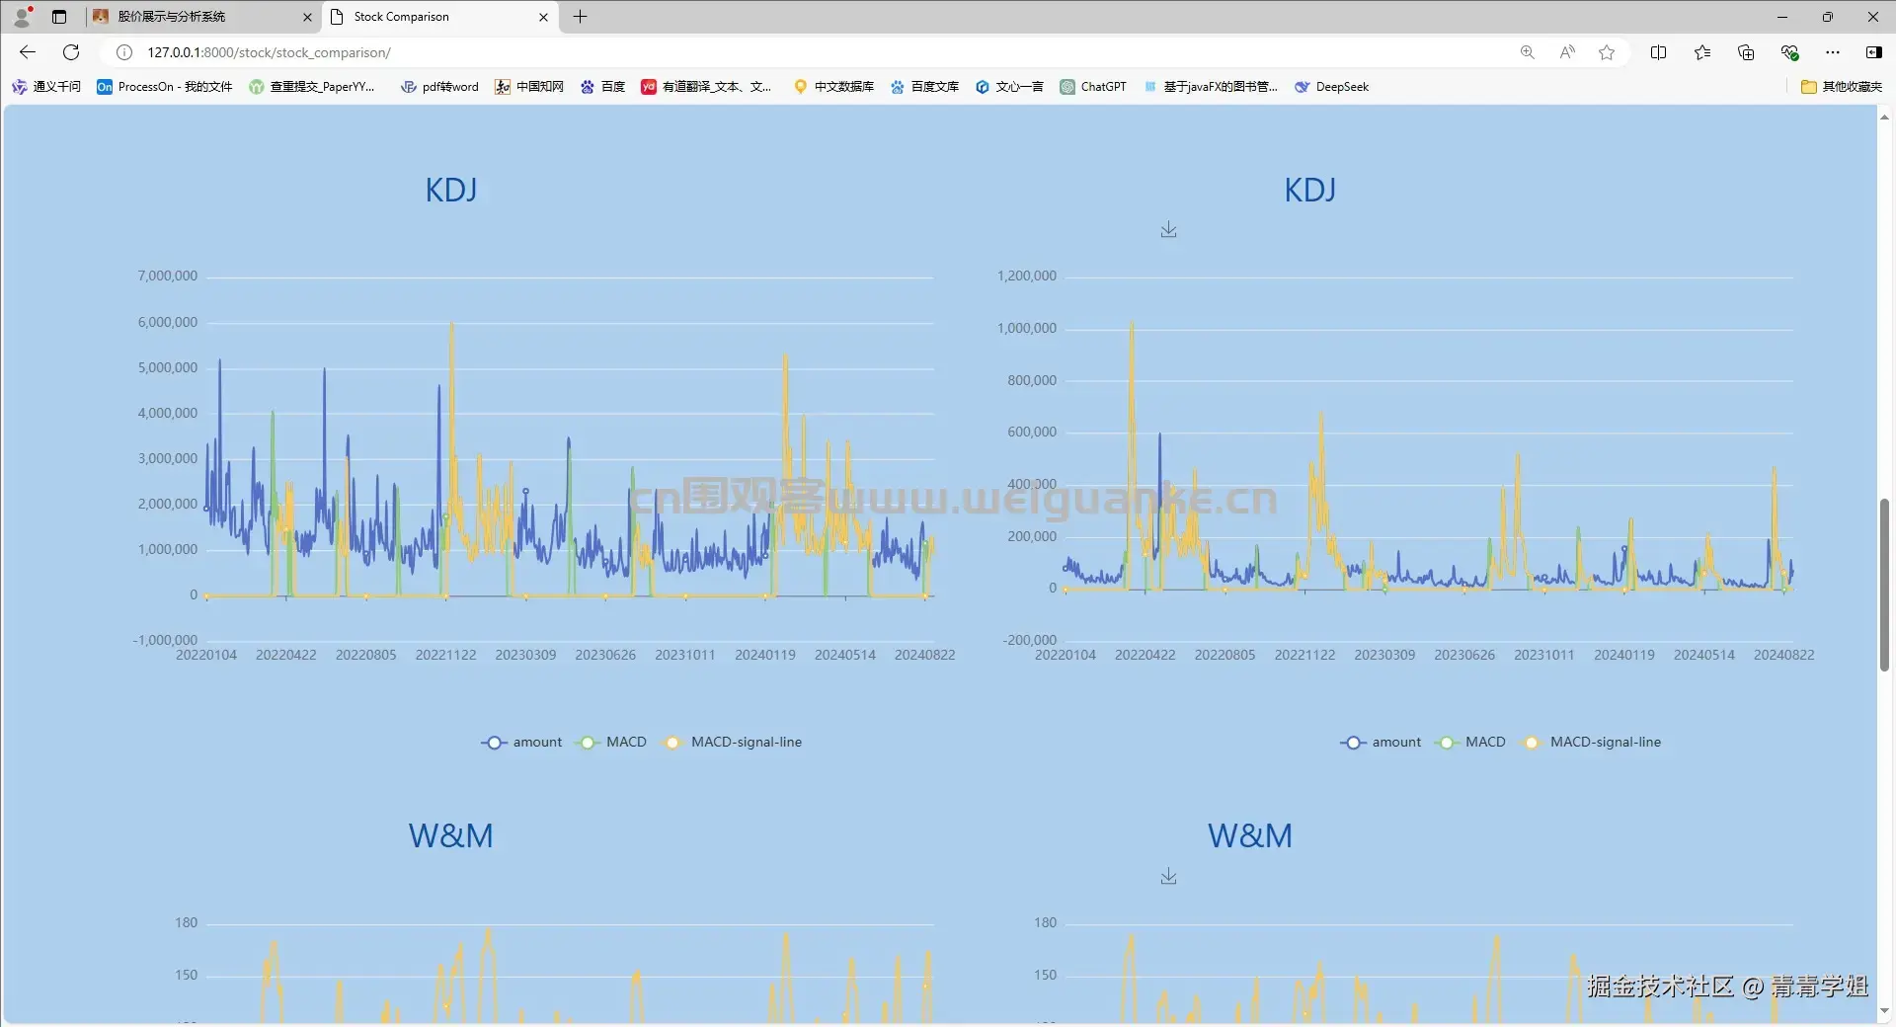Open the tab actions menu icon

[x=59, y=17]
